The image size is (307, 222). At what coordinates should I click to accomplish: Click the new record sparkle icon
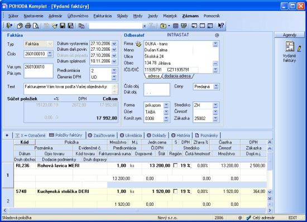(55, 26)
